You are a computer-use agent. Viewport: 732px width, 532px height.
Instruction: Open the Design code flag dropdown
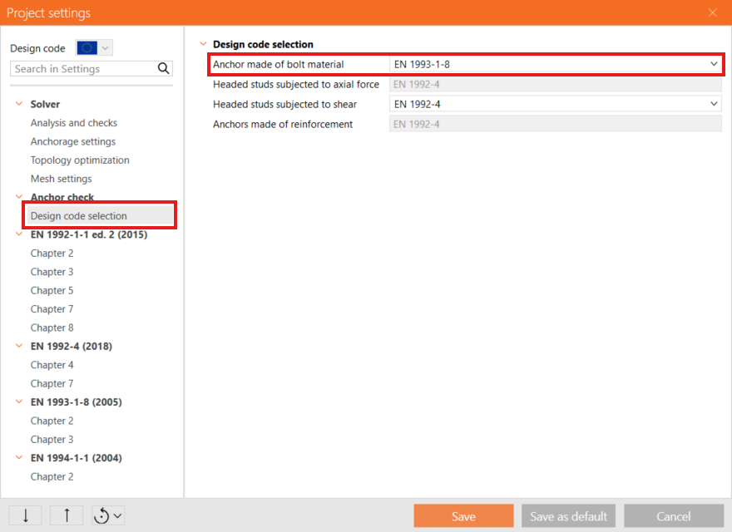[x=94, y=48]
